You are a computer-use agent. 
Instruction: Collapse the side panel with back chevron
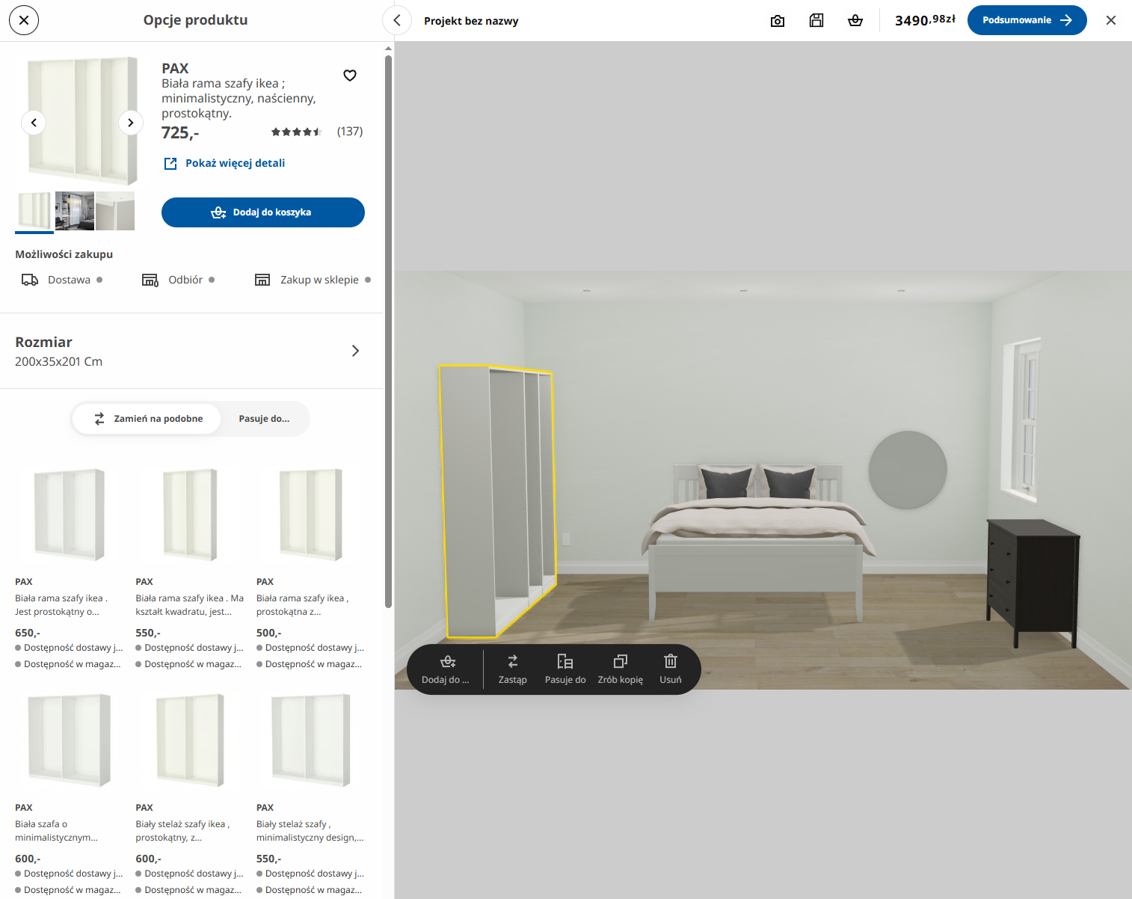tap(397, 21)
